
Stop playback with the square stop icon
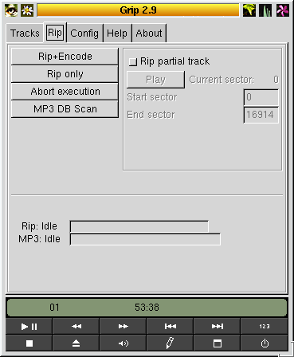tap(29, 343)
